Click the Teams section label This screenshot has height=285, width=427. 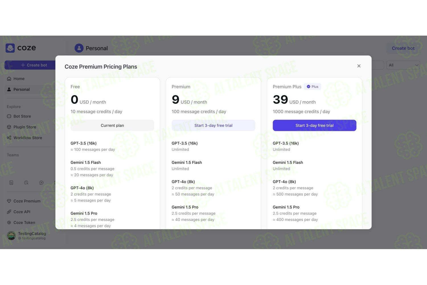coord(13,155)
